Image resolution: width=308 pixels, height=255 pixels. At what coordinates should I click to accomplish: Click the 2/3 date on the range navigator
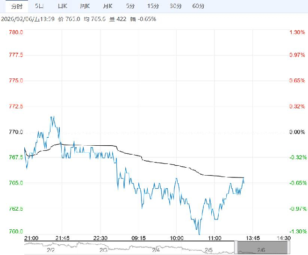point(103,250)
